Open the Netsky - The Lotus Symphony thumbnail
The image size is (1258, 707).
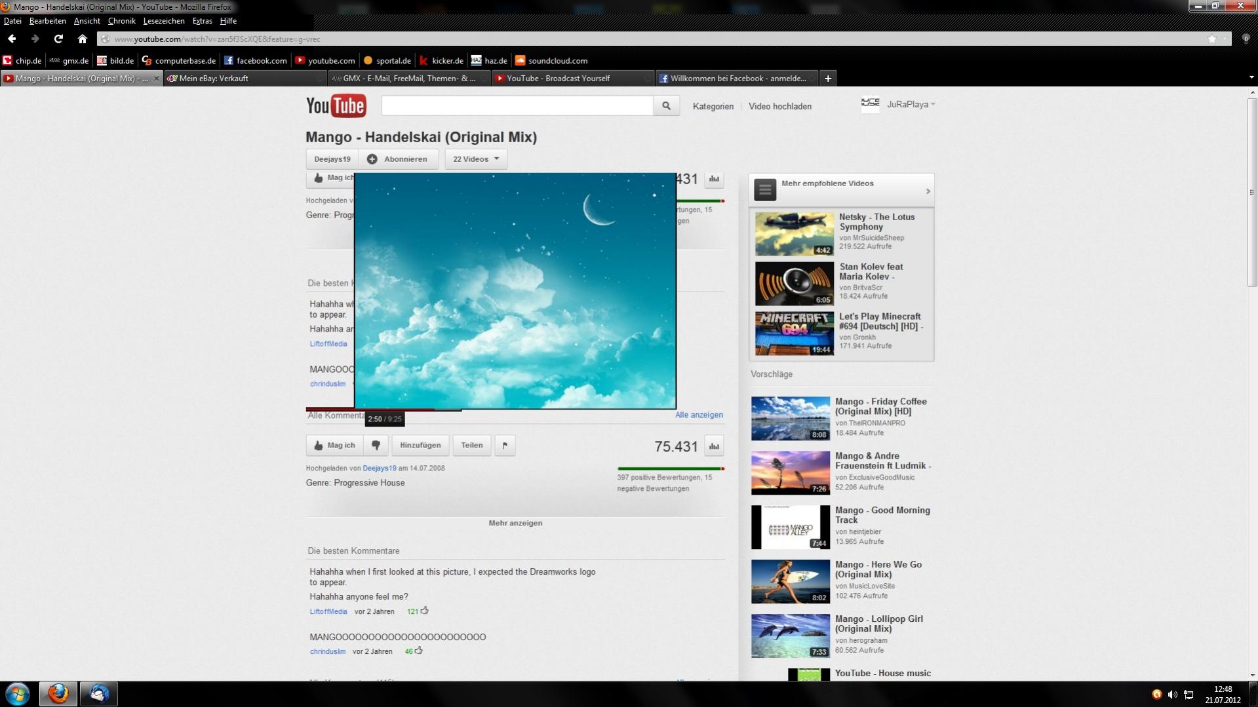click(x=794, y=234)
